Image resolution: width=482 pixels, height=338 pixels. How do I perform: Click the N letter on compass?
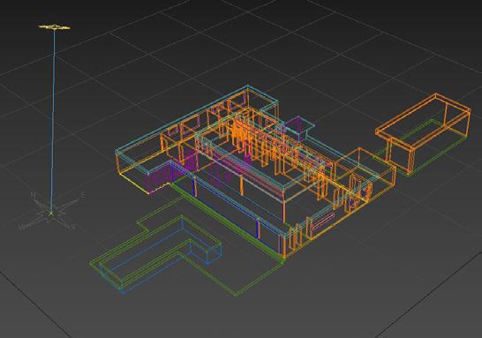(x=34, y=195)
